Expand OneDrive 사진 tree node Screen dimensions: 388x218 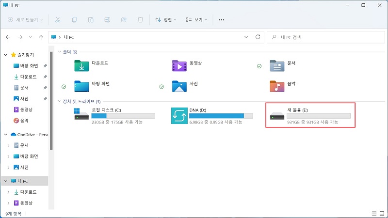(8, 167)
